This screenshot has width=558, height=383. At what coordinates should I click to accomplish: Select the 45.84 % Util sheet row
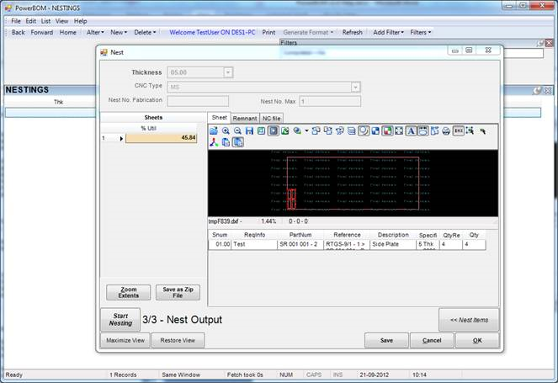[161, 138]
